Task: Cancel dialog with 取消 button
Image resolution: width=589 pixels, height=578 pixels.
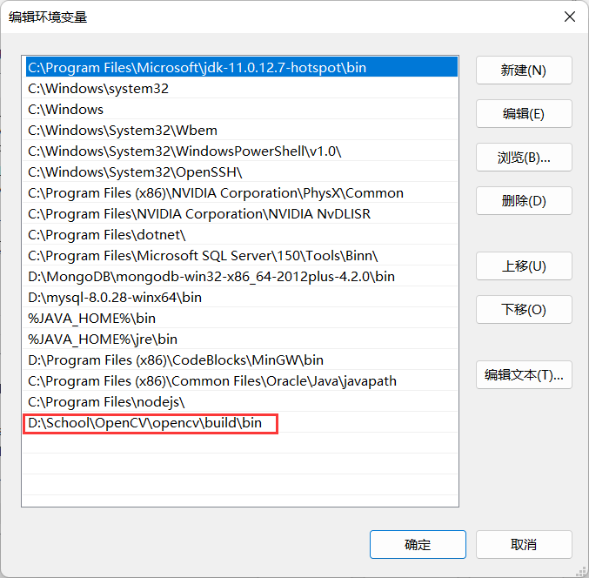Action: click(x=524, y=545)
